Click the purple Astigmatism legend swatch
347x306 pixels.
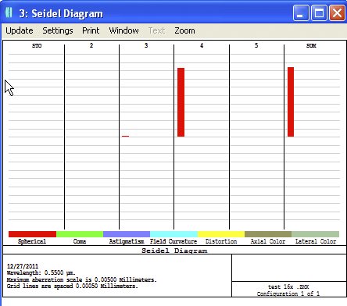click(x=127, y=234)
